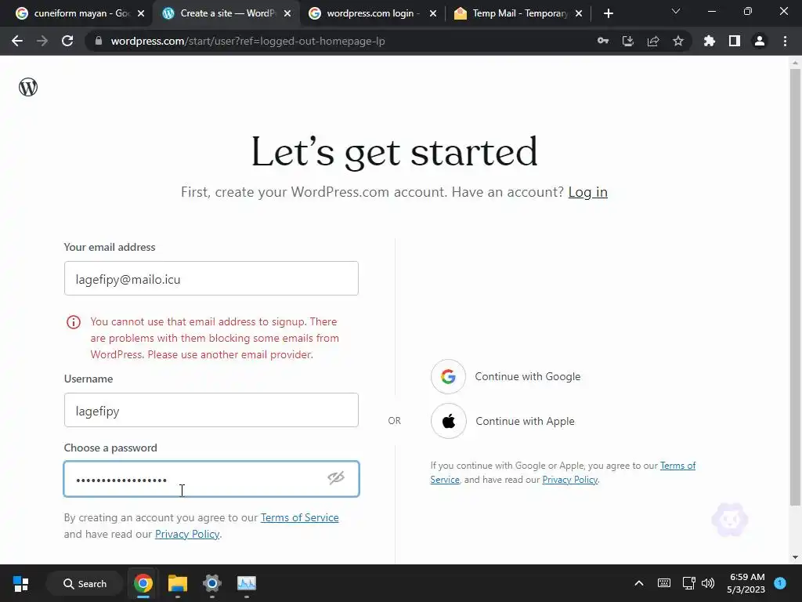Click the scrollbar down arrow
802x602 pixels.
tap(795, 557)
